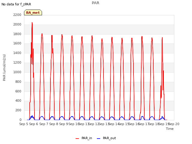Click the Sep 20 x-axis tick label
The width and height of the screenshot is (192, 144).
[x=174, y=124]
